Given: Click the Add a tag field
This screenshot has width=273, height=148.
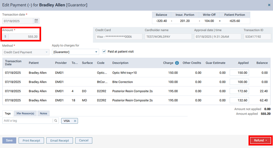Looking at the screenshot, I should (x=28, y=121).
